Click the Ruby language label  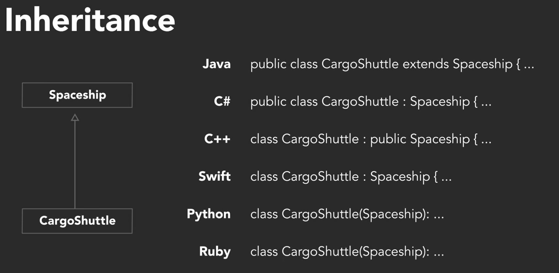pyautogui.click(x=215, y=252)
